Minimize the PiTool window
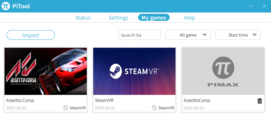Viewport: 271px width, 117px height. tap(251, 6)
